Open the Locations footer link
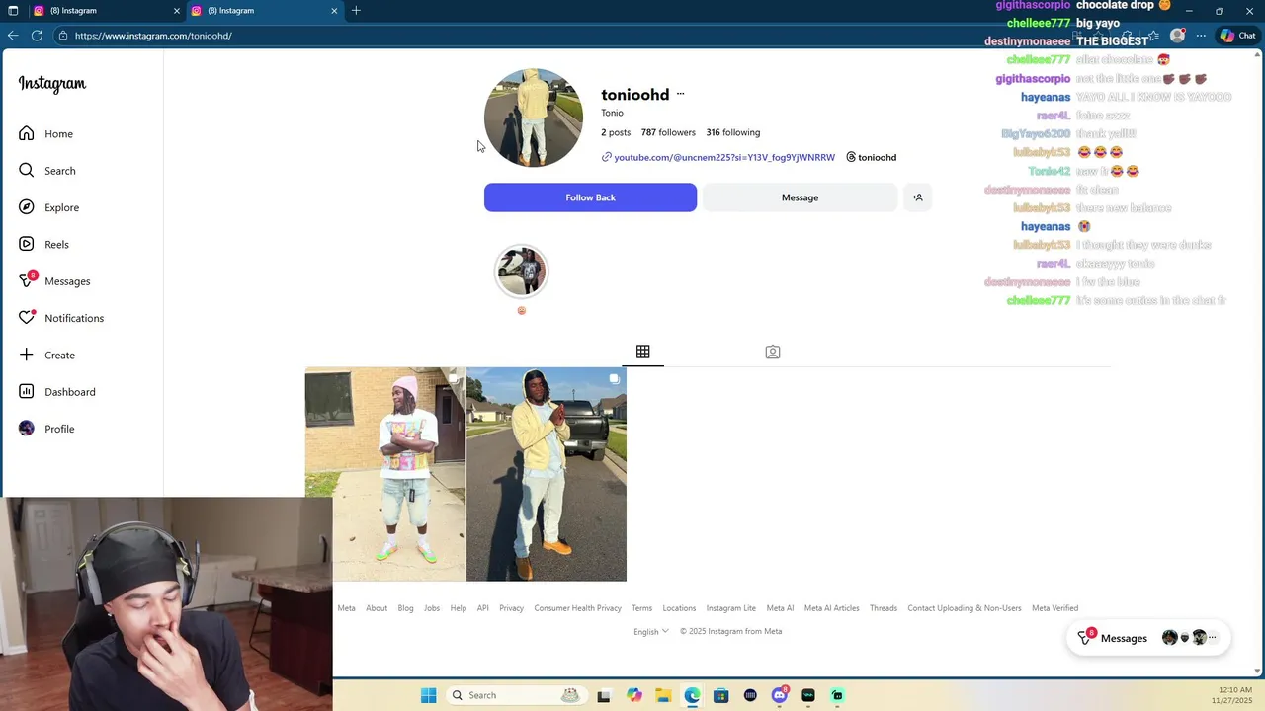 point(679,608)
